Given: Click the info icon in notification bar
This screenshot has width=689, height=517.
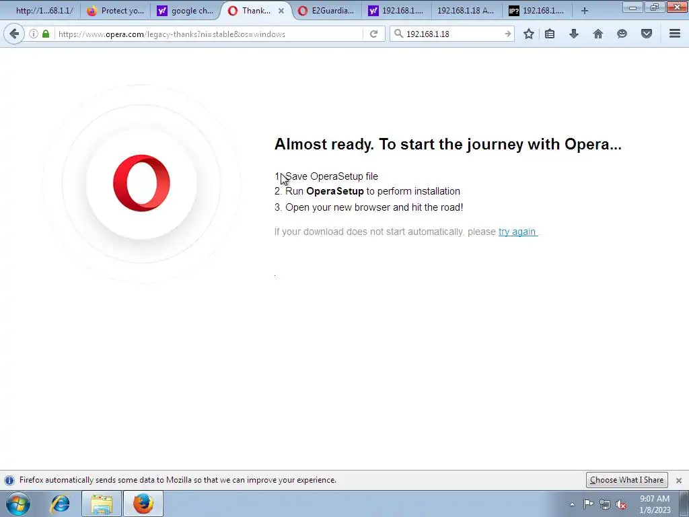Looking at the screenshot, I should click(x=9, y=480).
